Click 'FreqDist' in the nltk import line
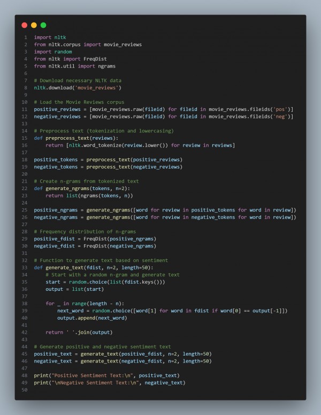Screen dimensions: 321x415 [x=95, y=59]
